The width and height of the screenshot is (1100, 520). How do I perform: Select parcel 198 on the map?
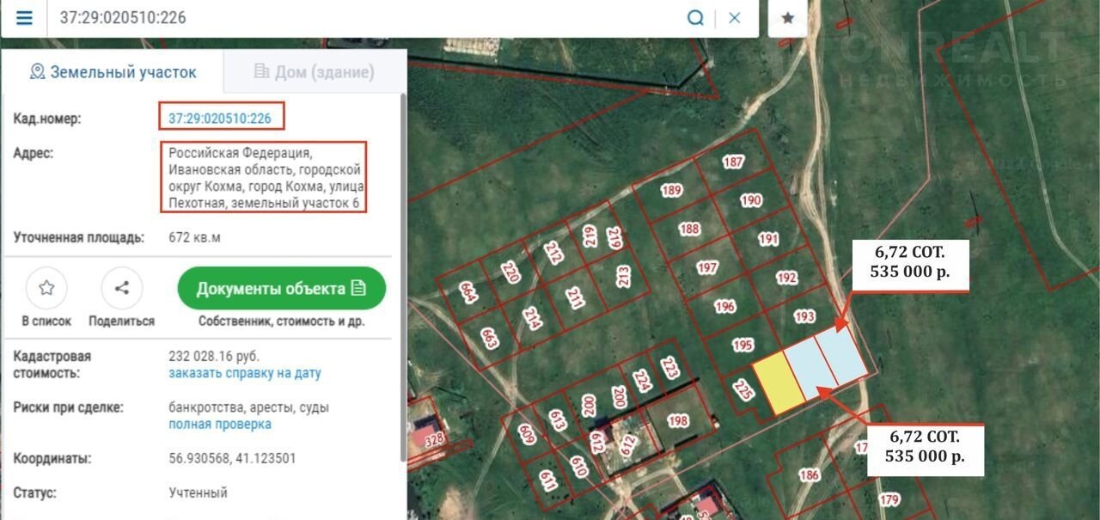(x=678, y=421)
